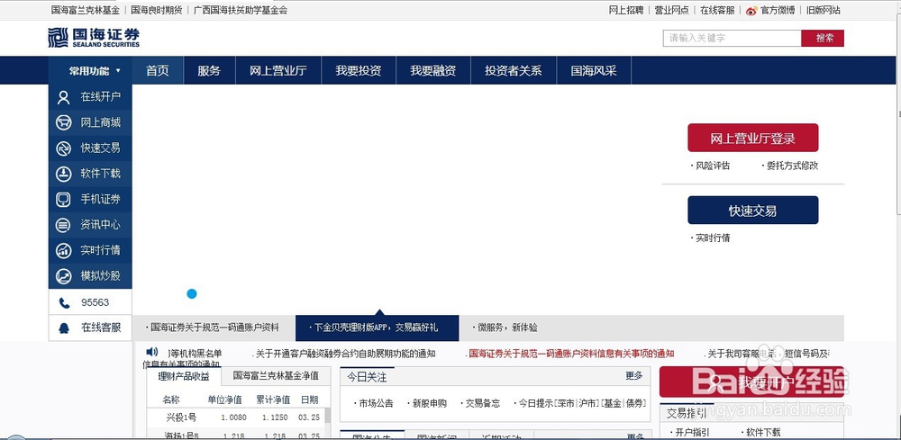Click the Sealand Securities logo
The height and width of the screenshot is (440, 901).
pos(94,37)
